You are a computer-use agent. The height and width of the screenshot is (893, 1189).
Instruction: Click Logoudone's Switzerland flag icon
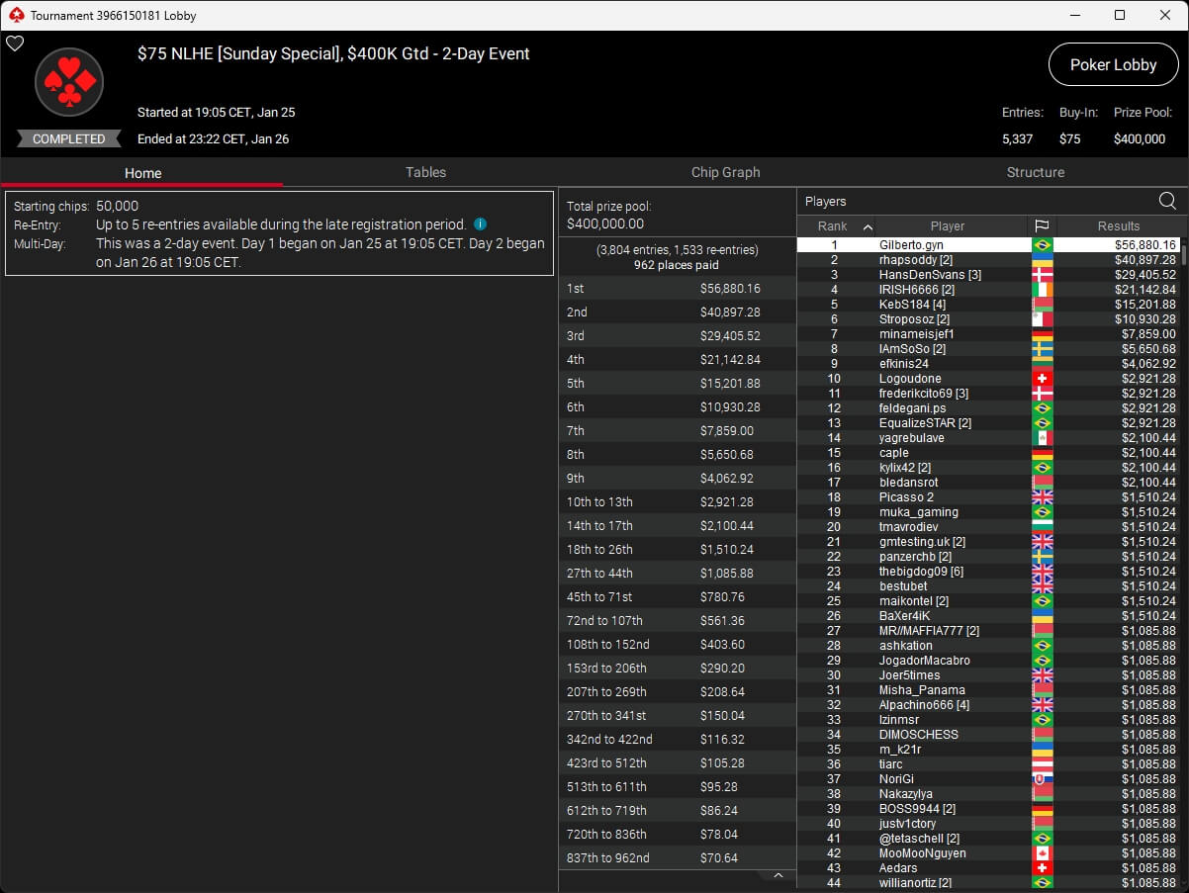[1042, 379]
